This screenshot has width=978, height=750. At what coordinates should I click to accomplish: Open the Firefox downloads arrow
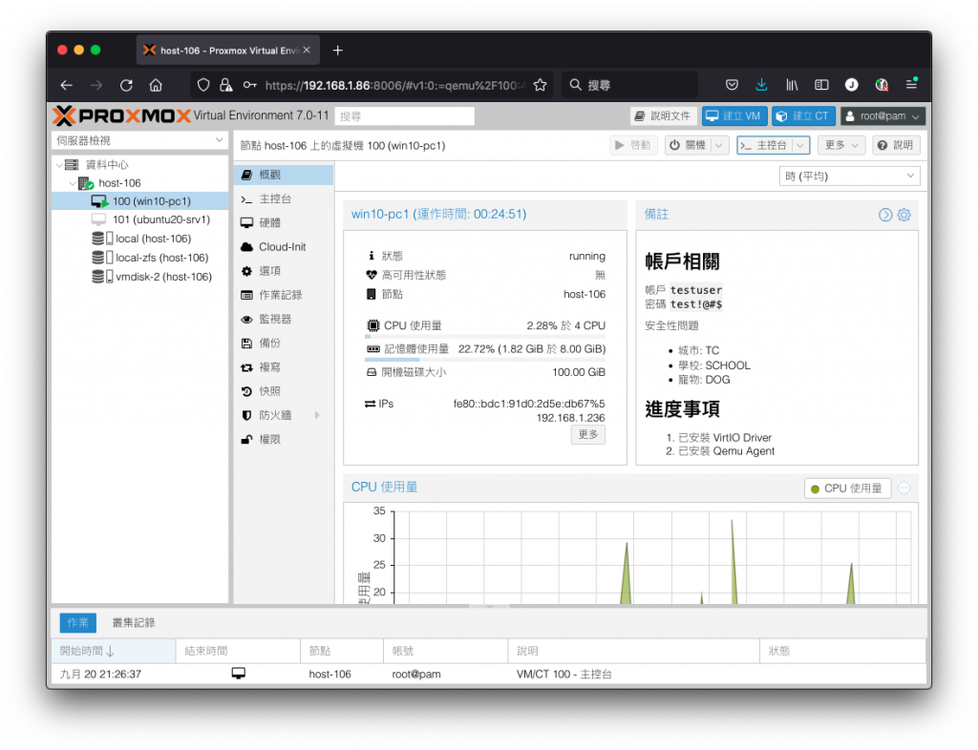[761, 85]
